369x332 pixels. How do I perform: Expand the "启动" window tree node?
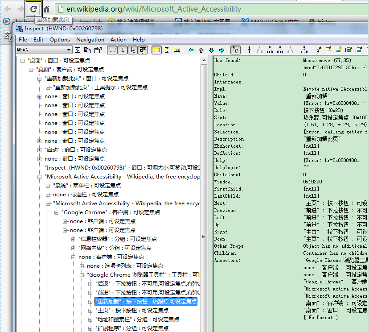tap(40, 150)
